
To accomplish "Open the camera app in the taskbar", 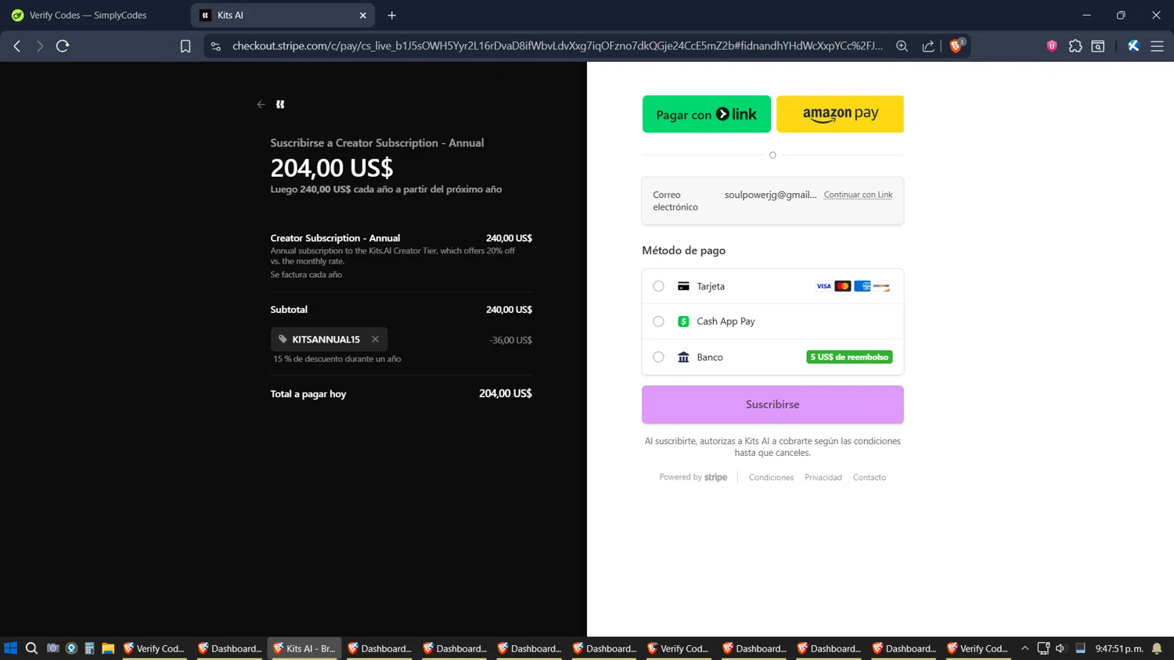I will point(52,648).
